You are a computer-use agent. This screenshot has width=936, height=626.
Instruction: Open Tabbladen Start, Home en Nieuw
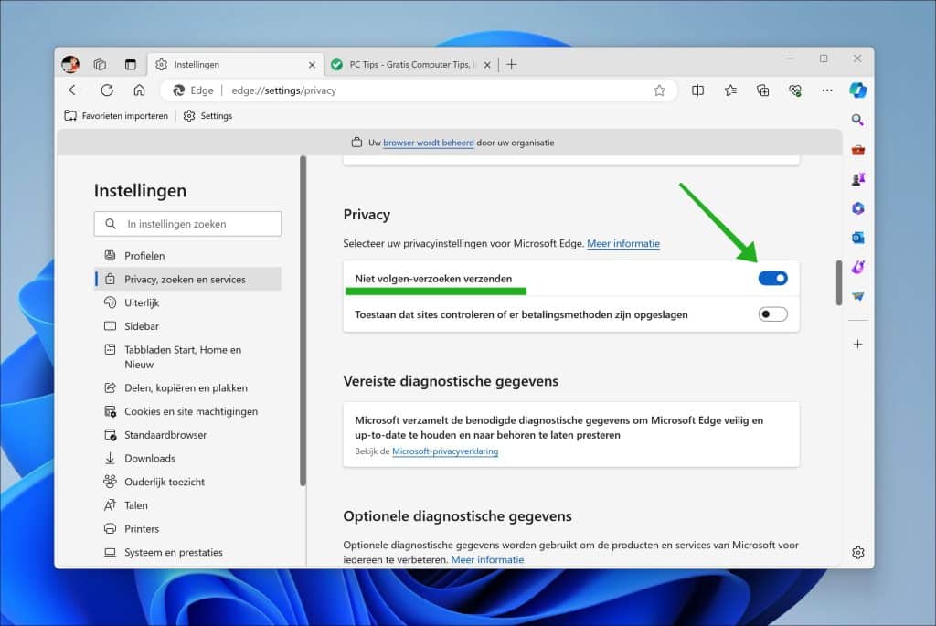188,356
